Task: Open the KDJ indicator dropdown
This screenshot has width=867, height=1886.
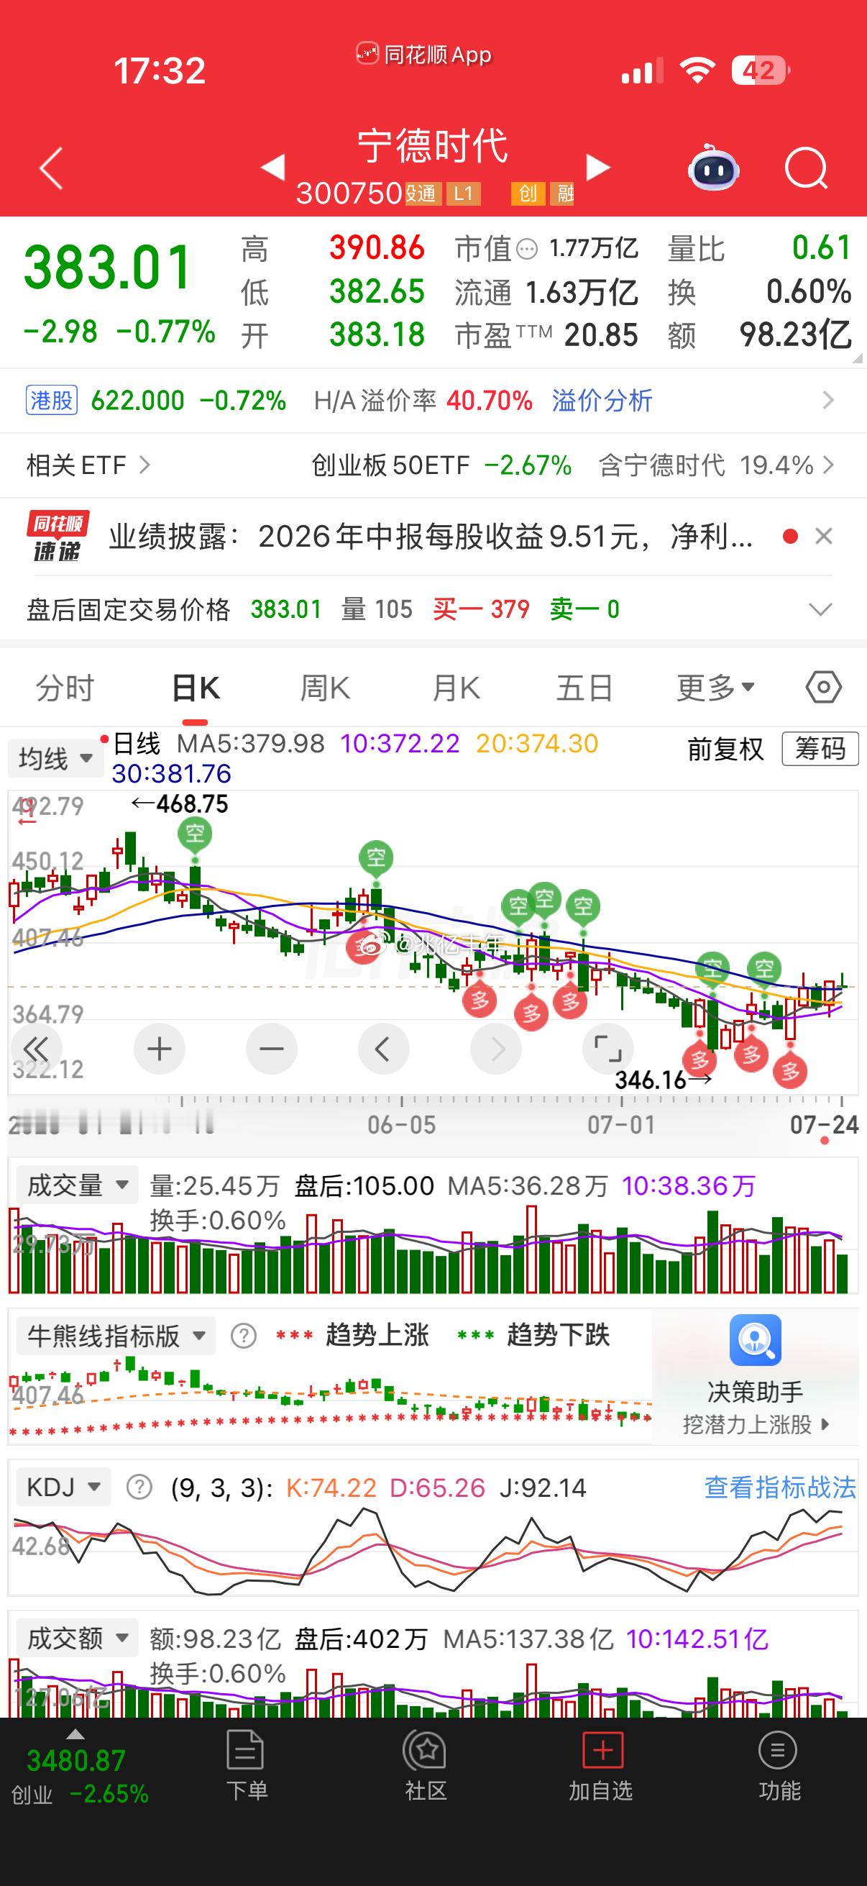Action: pyautogui.click(x=64, y=1487)
